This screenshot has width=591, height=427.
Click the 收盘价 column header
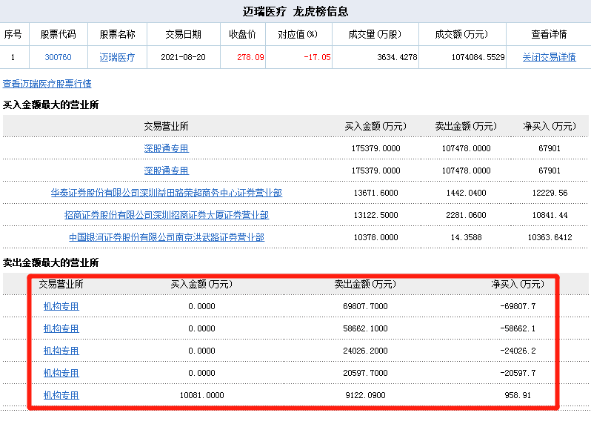point(242,34)
